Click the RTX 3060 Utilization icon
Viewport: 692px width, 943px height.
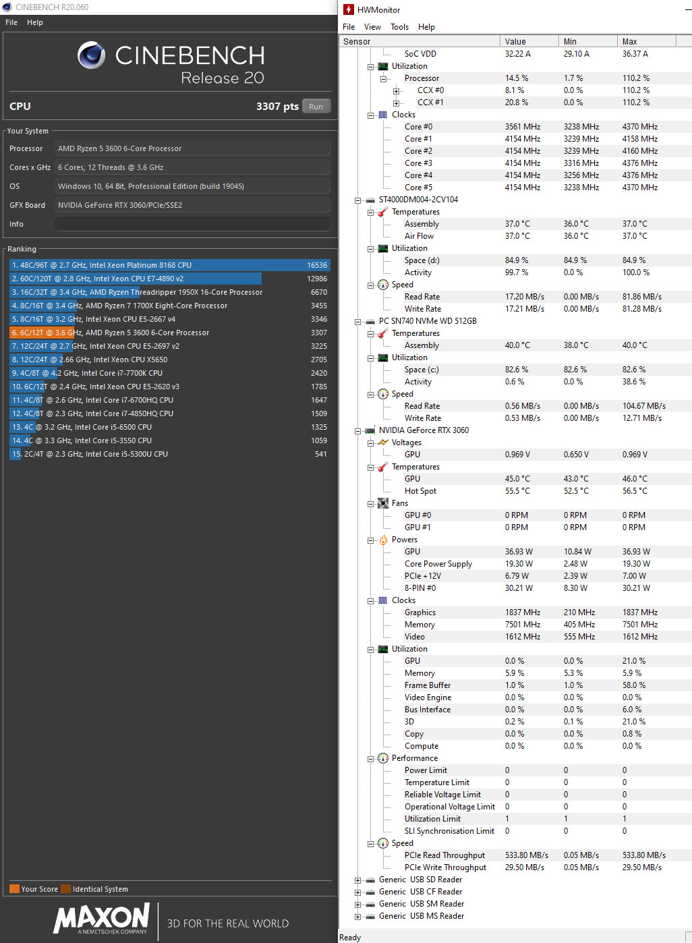point(383,649)
